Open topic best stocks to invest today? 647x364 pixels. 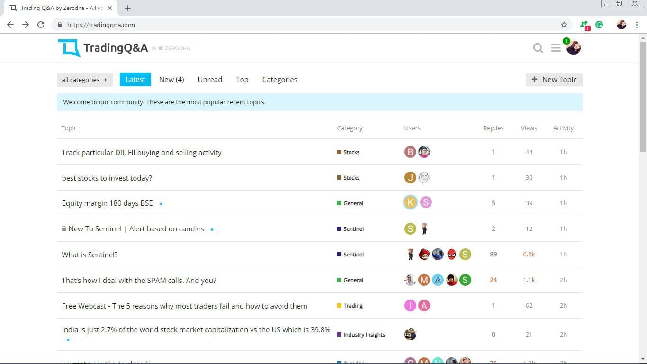coord(107,178)
